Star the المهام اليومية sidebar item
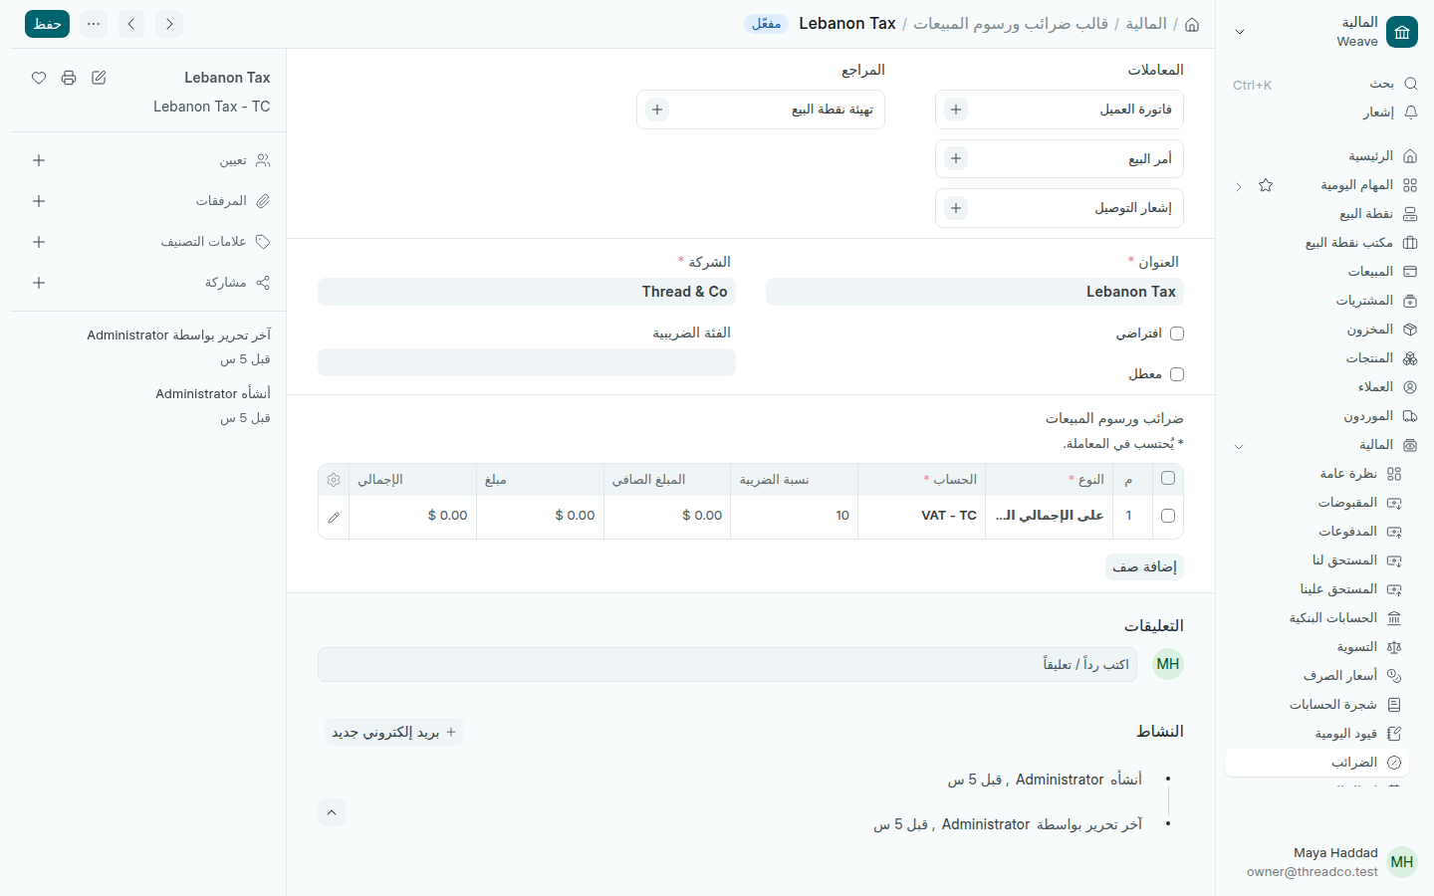The image size is (1434, 896). (1266, 185)
